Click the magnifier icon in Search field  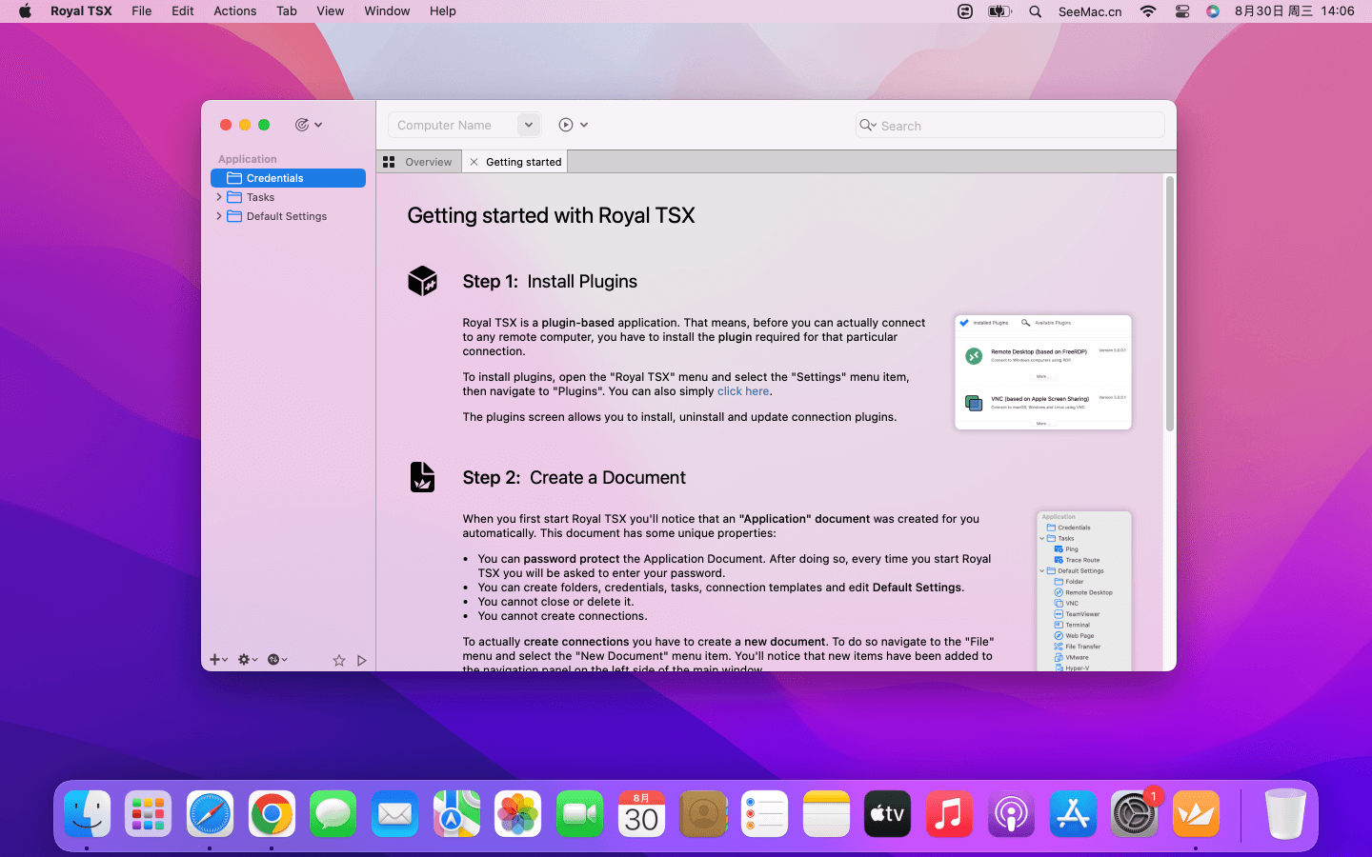[x=866, y=126]
